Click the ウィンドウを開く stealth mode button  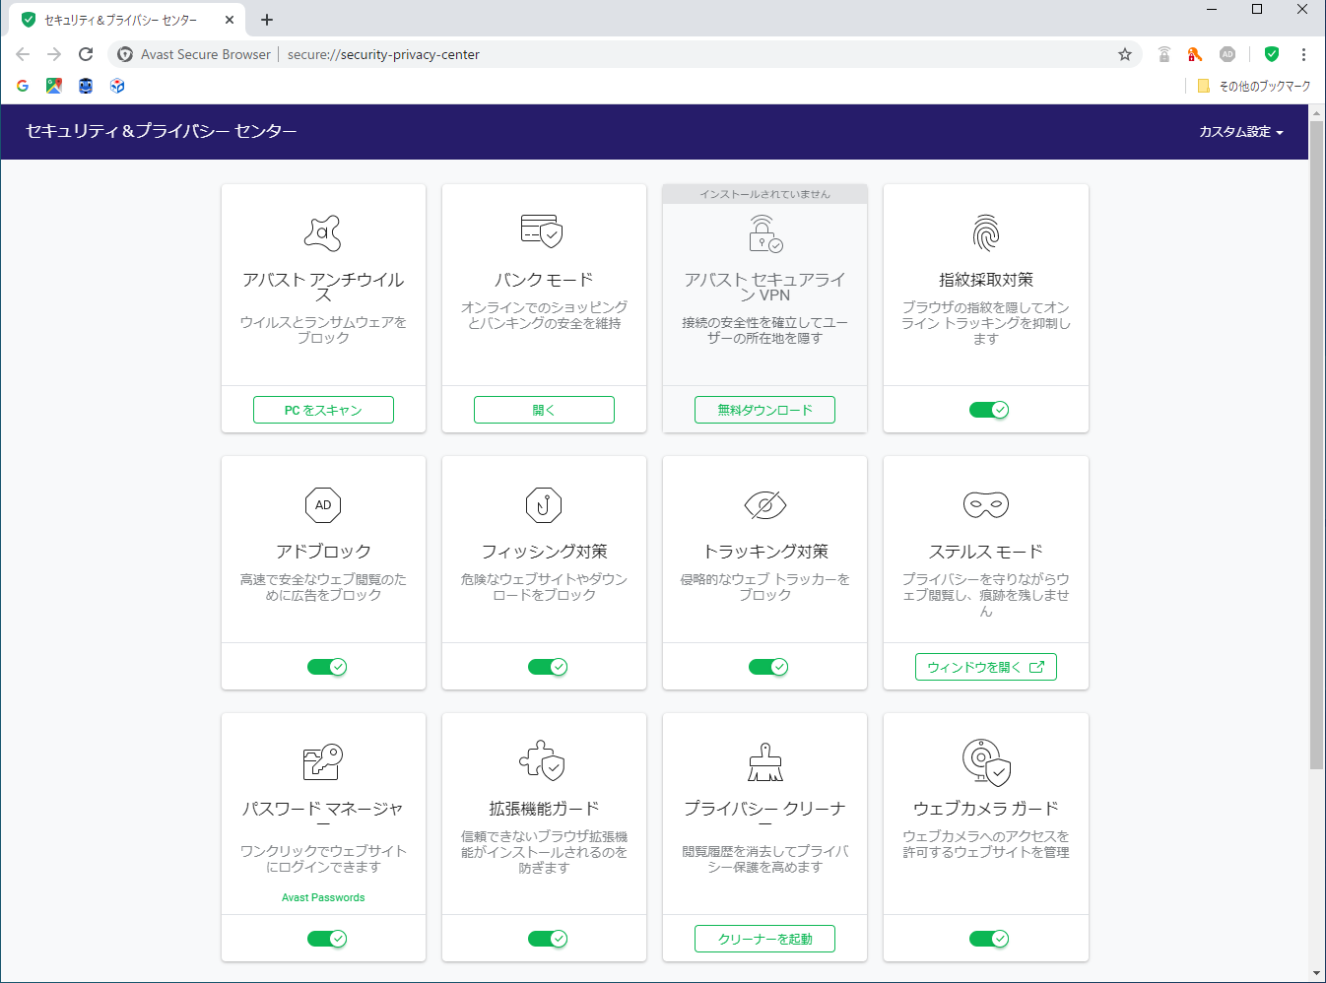986,667
